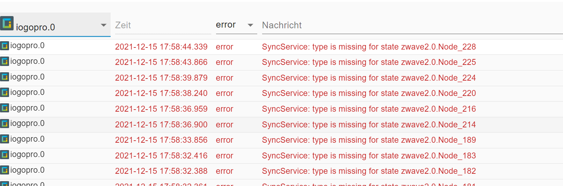Image resolution: width=563 pixels, height=186 pixels.
Task: Click the iogopro icon in the Node_225 row
Action: pos(5,61)
